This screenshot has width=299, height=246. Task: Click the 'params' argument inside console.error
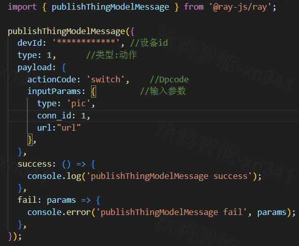coord(272,212)
